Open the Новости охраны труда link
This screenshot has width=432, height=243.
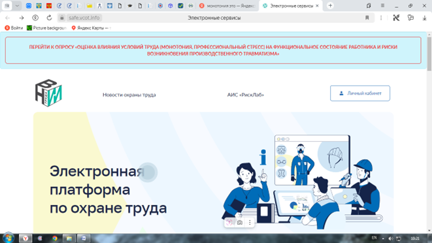tap(129, 95)
